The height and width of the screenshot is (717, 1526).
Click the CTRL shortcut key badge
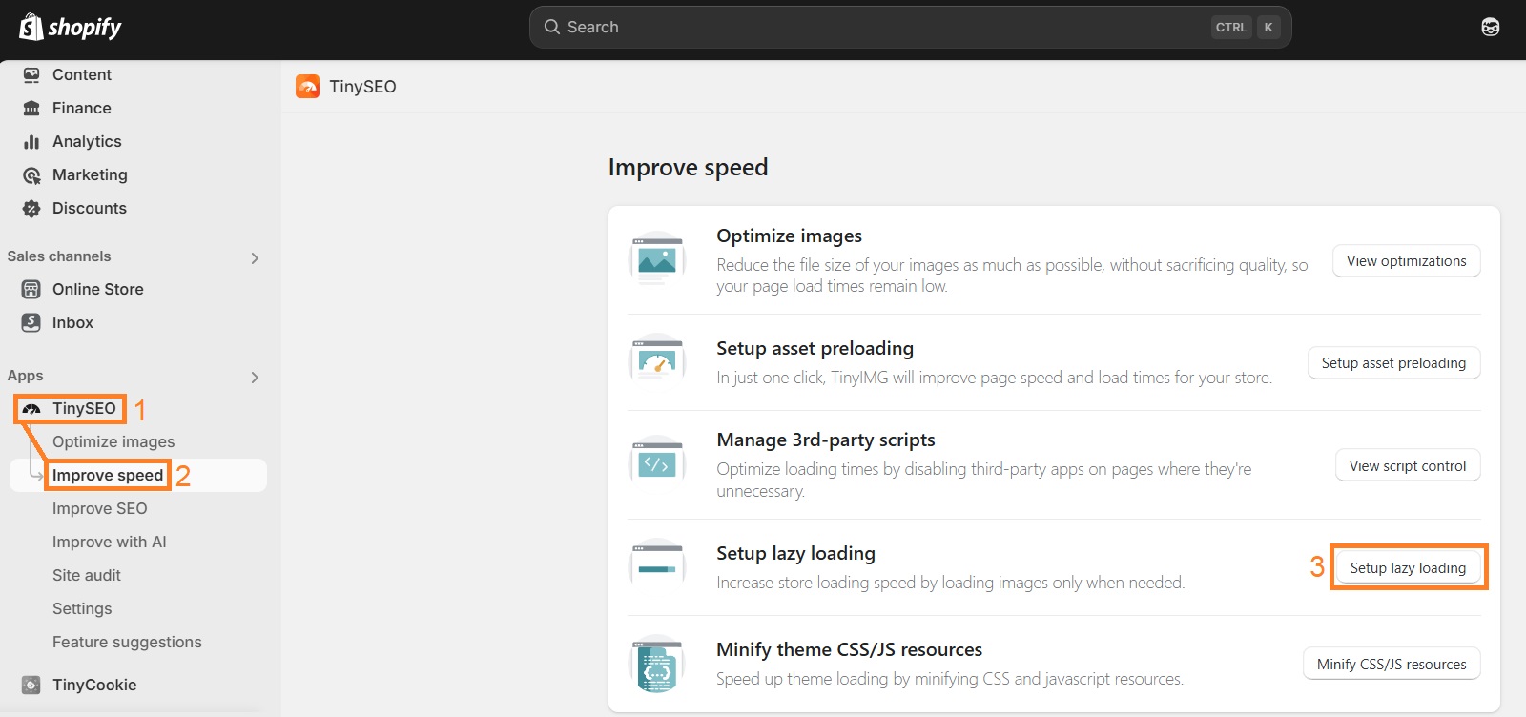click(x=1230, y=27)
